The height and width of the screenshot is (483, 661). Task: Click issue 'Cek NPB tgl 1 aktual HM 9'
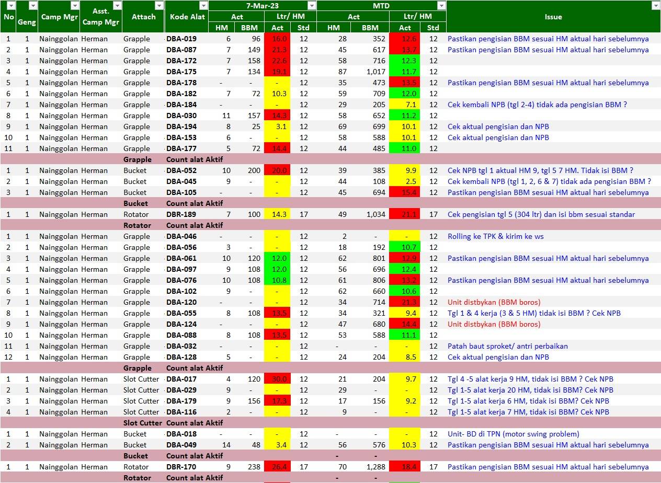(x=540, y=170)
